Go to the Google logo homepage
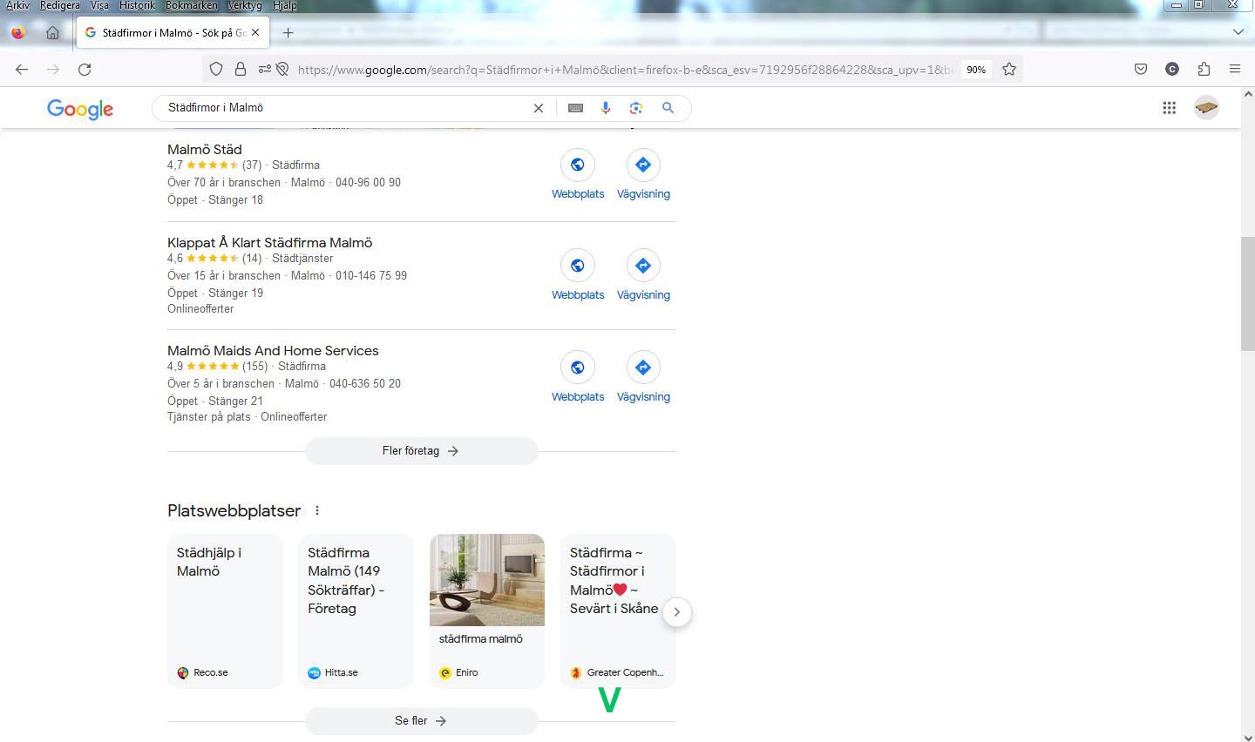This screenshot has width=1255, height=742. 80,109
